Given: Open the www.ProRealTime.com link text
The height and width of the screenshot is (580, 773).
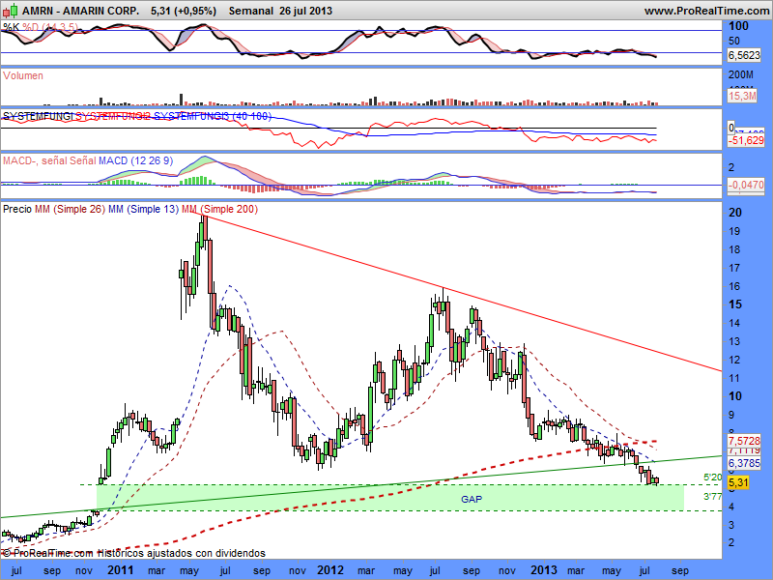Looking at the screenshot, I should [707, 11].
